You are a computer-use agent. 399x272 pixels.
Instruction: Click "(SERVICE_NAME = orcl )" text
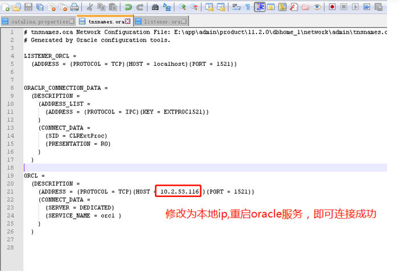tap(83, 216)
